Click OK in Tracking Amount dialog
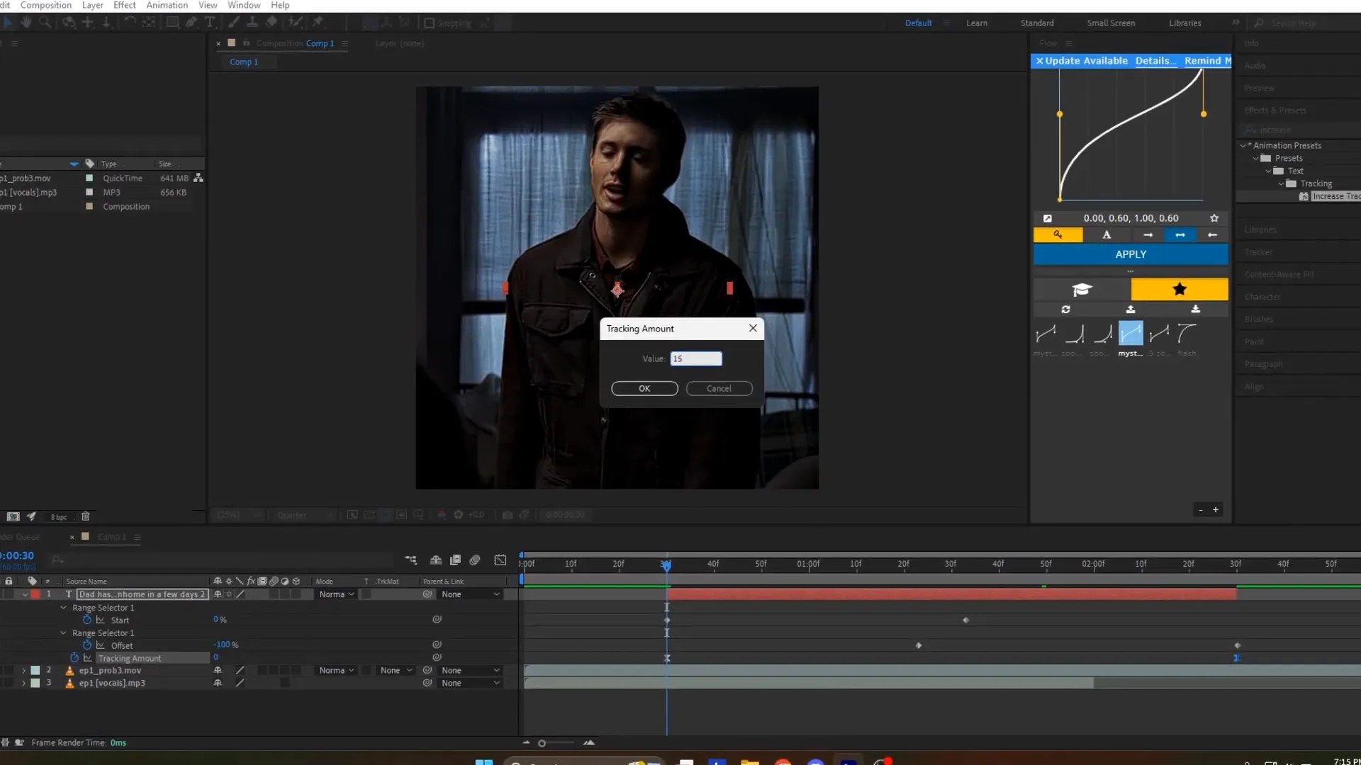Screen dimensions: 1361x765 click(x=644, y=388)
